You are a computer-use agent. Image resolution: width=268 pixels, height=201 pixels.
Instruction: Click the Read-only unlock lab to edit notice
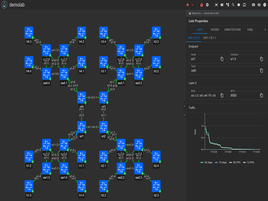click(204, 13)
